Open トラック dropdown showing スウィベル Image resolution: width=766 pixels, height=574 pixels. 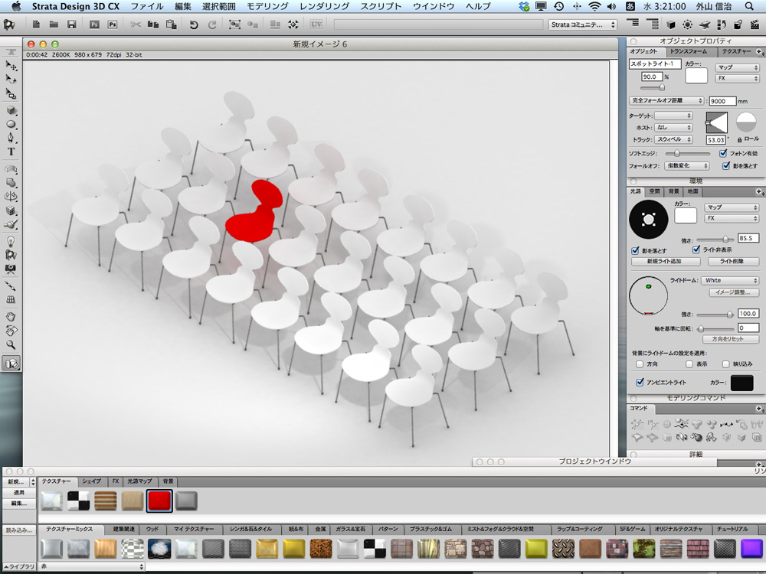[673, 139]
